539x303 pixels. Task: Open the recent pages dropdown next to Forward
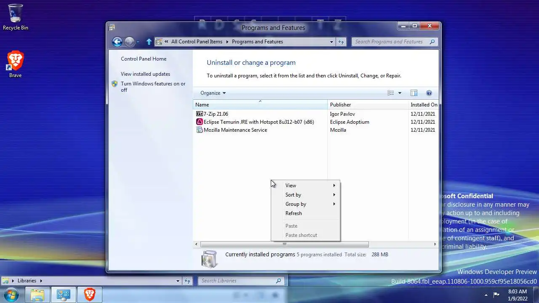click(138, 42)
